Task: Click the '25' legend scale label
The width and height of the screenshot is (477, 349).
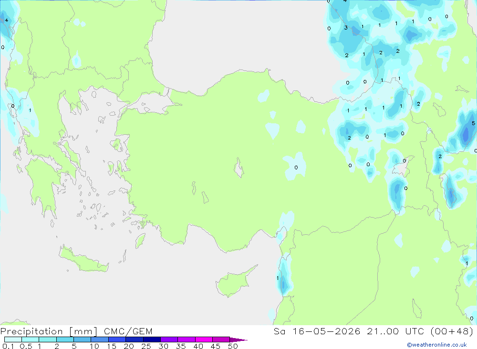Action: (146, 346)
